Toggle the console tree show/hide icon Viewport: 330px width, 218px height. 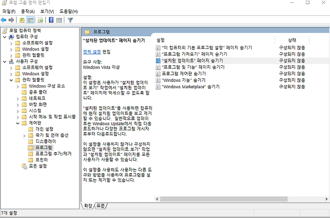[x=30, y=20]
